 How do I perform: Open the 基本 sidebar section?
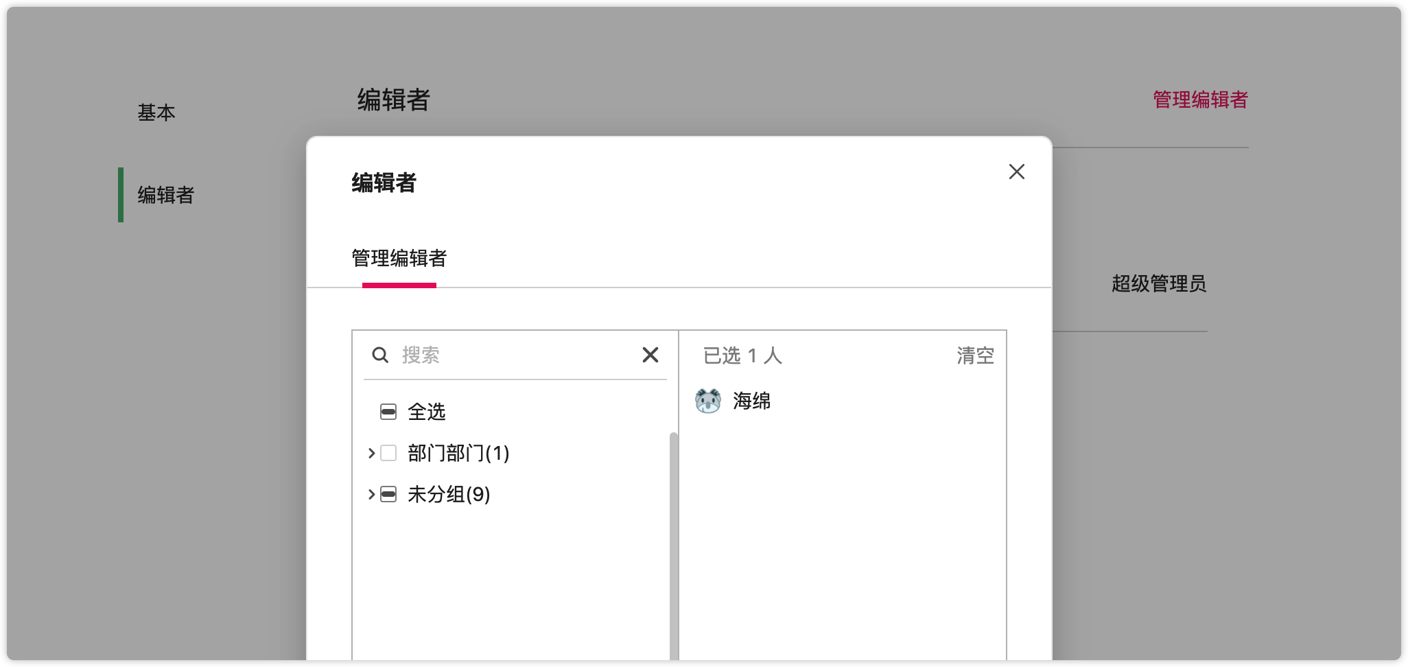(x=156, y=113)
